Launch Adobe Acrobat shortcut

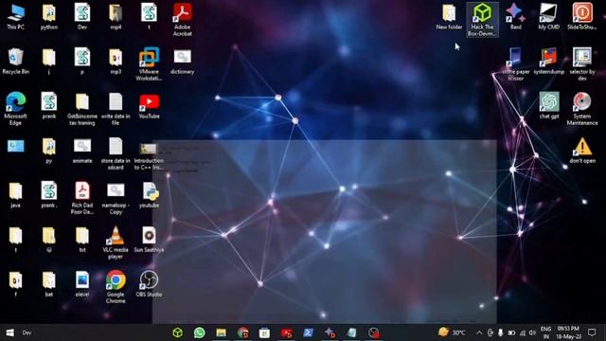[183, 20]
